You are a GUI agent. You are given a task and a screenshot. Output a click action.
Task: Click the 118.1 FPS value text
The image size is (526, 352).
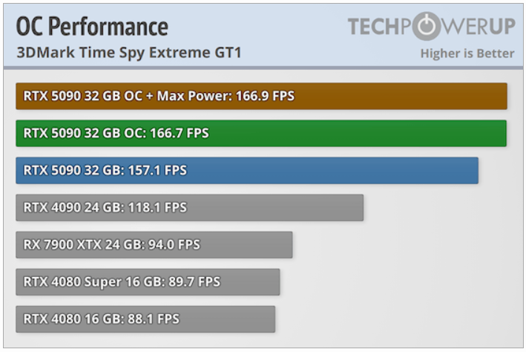157,208
